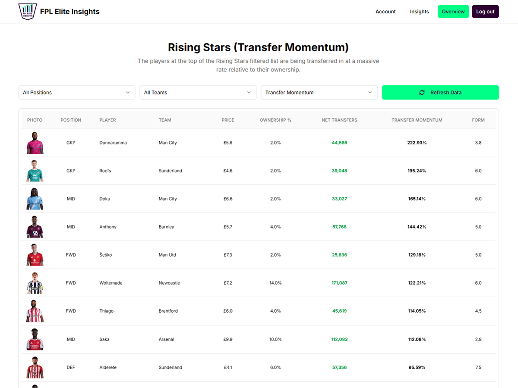Viewport: 518px width, 388px height.
Task: Select Roefs' player photo thumbnail
Action: click(x=35, y=171)
